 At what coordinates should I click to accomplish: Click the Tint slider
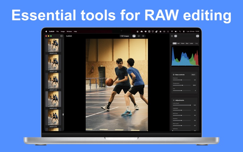(x=182, y=91)
